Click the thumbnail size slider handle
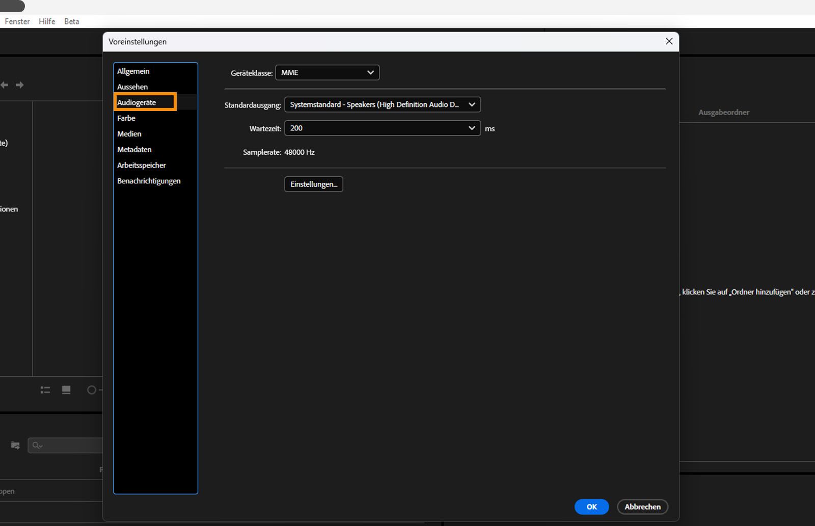 92,390
